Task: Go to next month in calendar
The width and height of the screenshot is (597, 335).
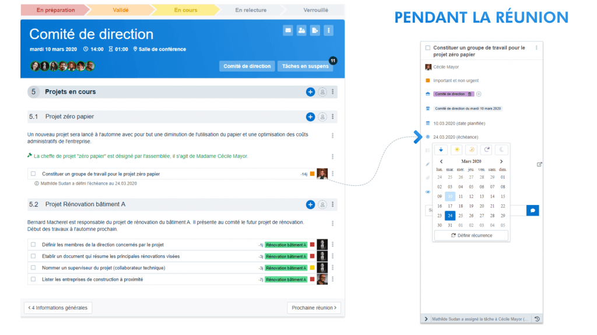Action: (x=501, y=161)
